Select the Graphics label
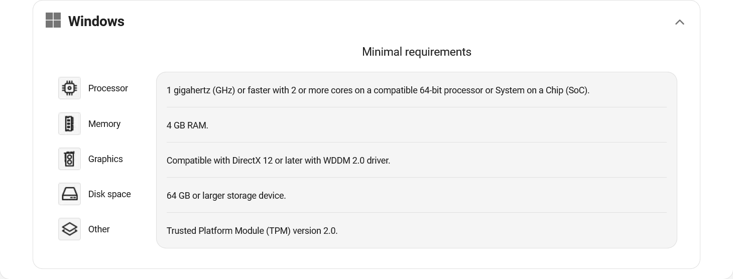The width and height of the screenshot is (733, 279). click(105, 159)
